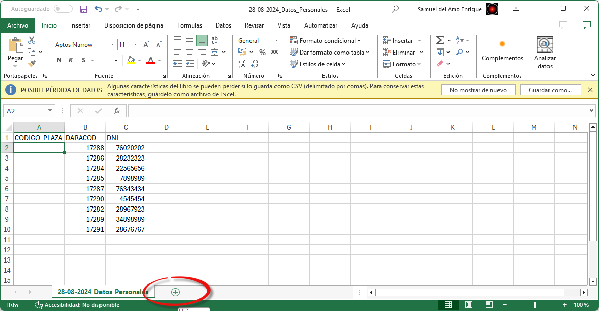The image size is (599, 311).
Task: Click the Merge and Center icon
Action: tap(215, 52)
